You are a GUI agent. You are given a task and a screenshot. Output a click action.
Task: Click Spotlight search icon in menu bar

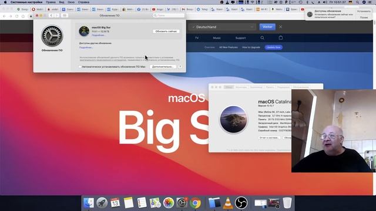tap(357, 2)
